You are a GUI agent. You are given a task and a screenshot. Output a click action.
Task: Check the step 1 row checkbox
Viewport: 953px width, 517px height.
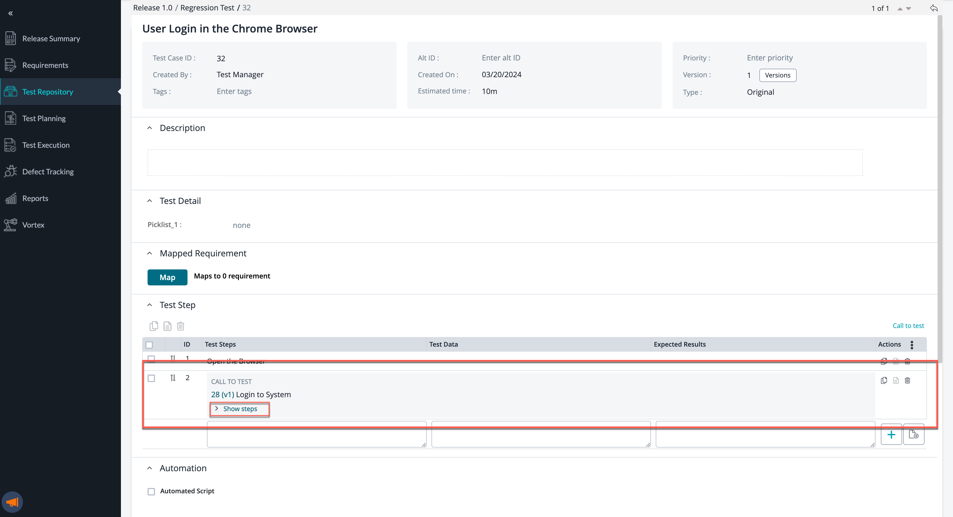pos(151,358)
